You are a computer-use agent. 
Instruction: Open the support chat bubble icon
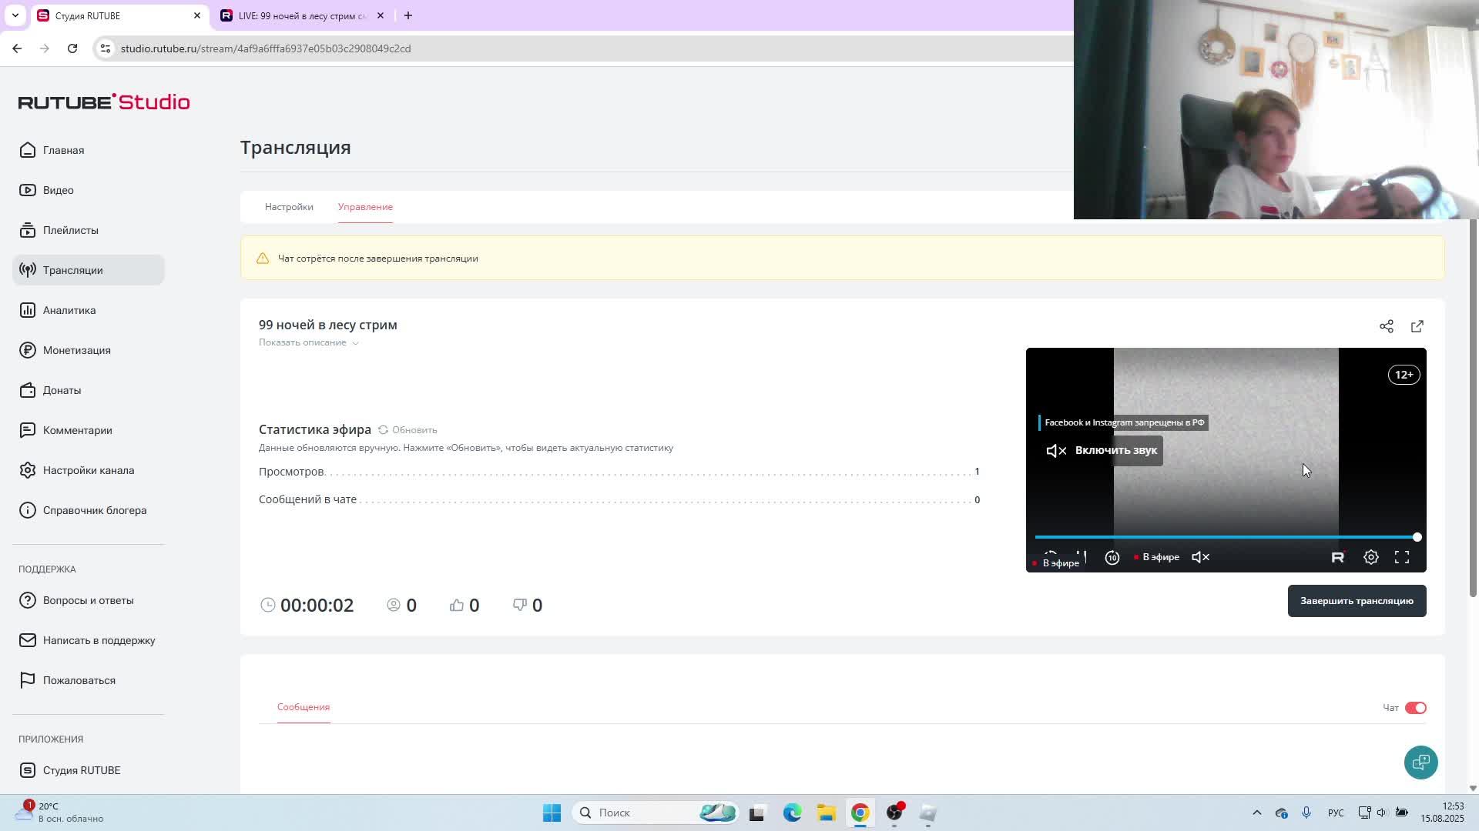(x=1420, y=762)
